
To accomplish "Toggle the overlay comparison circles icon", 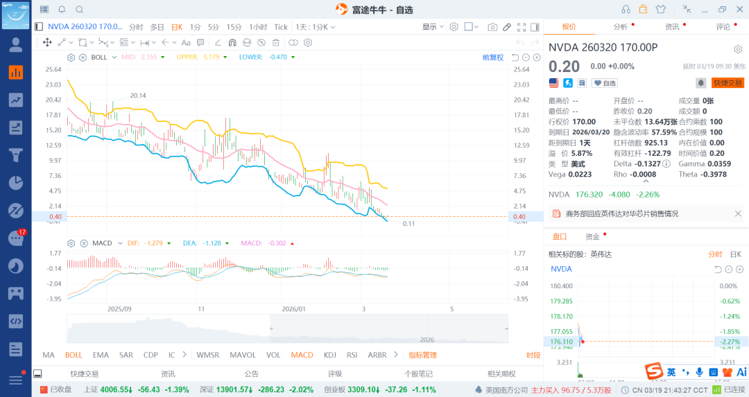I will 293,42.
